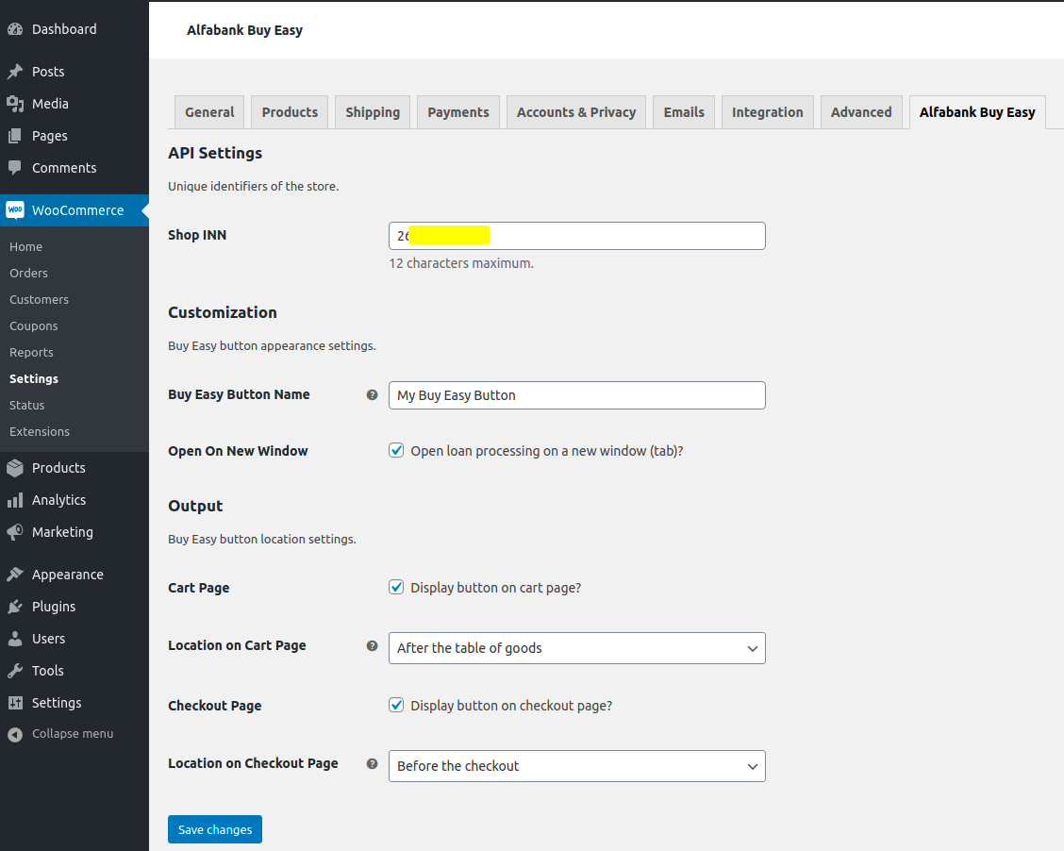Screen dimensions: 1064x851
Task: Click the Open On New Window label
Action: click(239, 451)
